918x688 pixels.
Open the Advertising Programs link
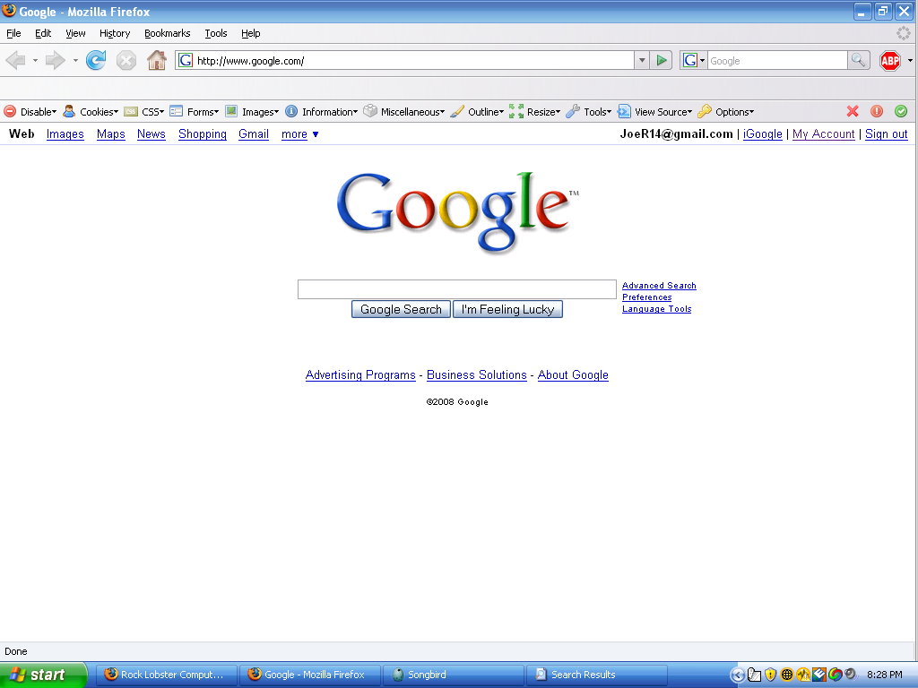click(x=360, y=375)
